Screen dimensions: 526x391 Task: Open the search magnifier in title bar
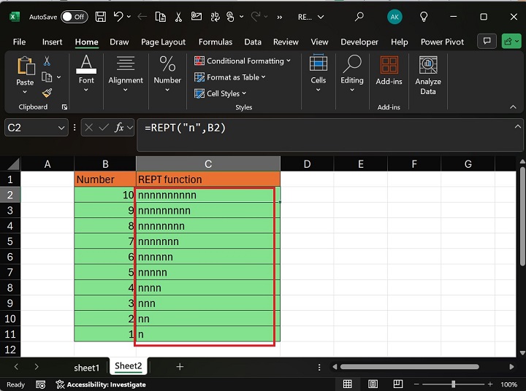click(x=359, y=16)
